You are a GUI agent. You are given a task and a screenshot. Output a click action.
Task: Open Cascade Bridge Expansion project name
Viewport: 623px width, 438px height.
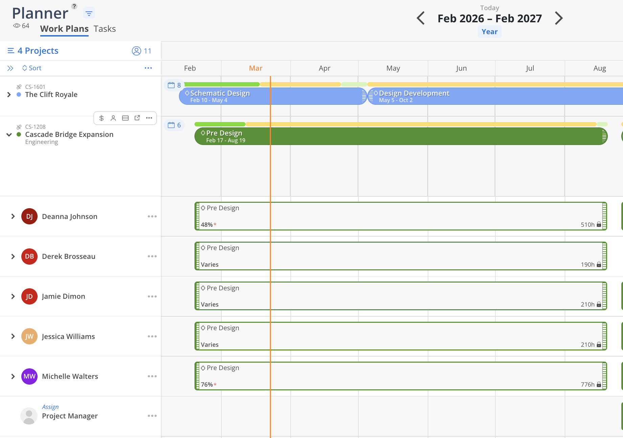click(69, 135)
